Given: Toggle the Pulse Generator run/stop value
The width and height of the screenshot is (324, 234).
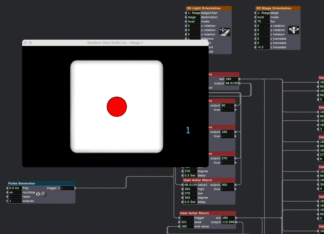Looking at the screenshot, I should pos(15,192).
